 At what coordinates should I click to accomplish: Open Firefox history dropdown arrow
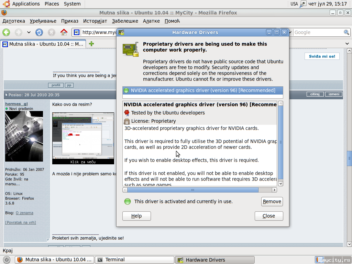[x=29, y=32]
